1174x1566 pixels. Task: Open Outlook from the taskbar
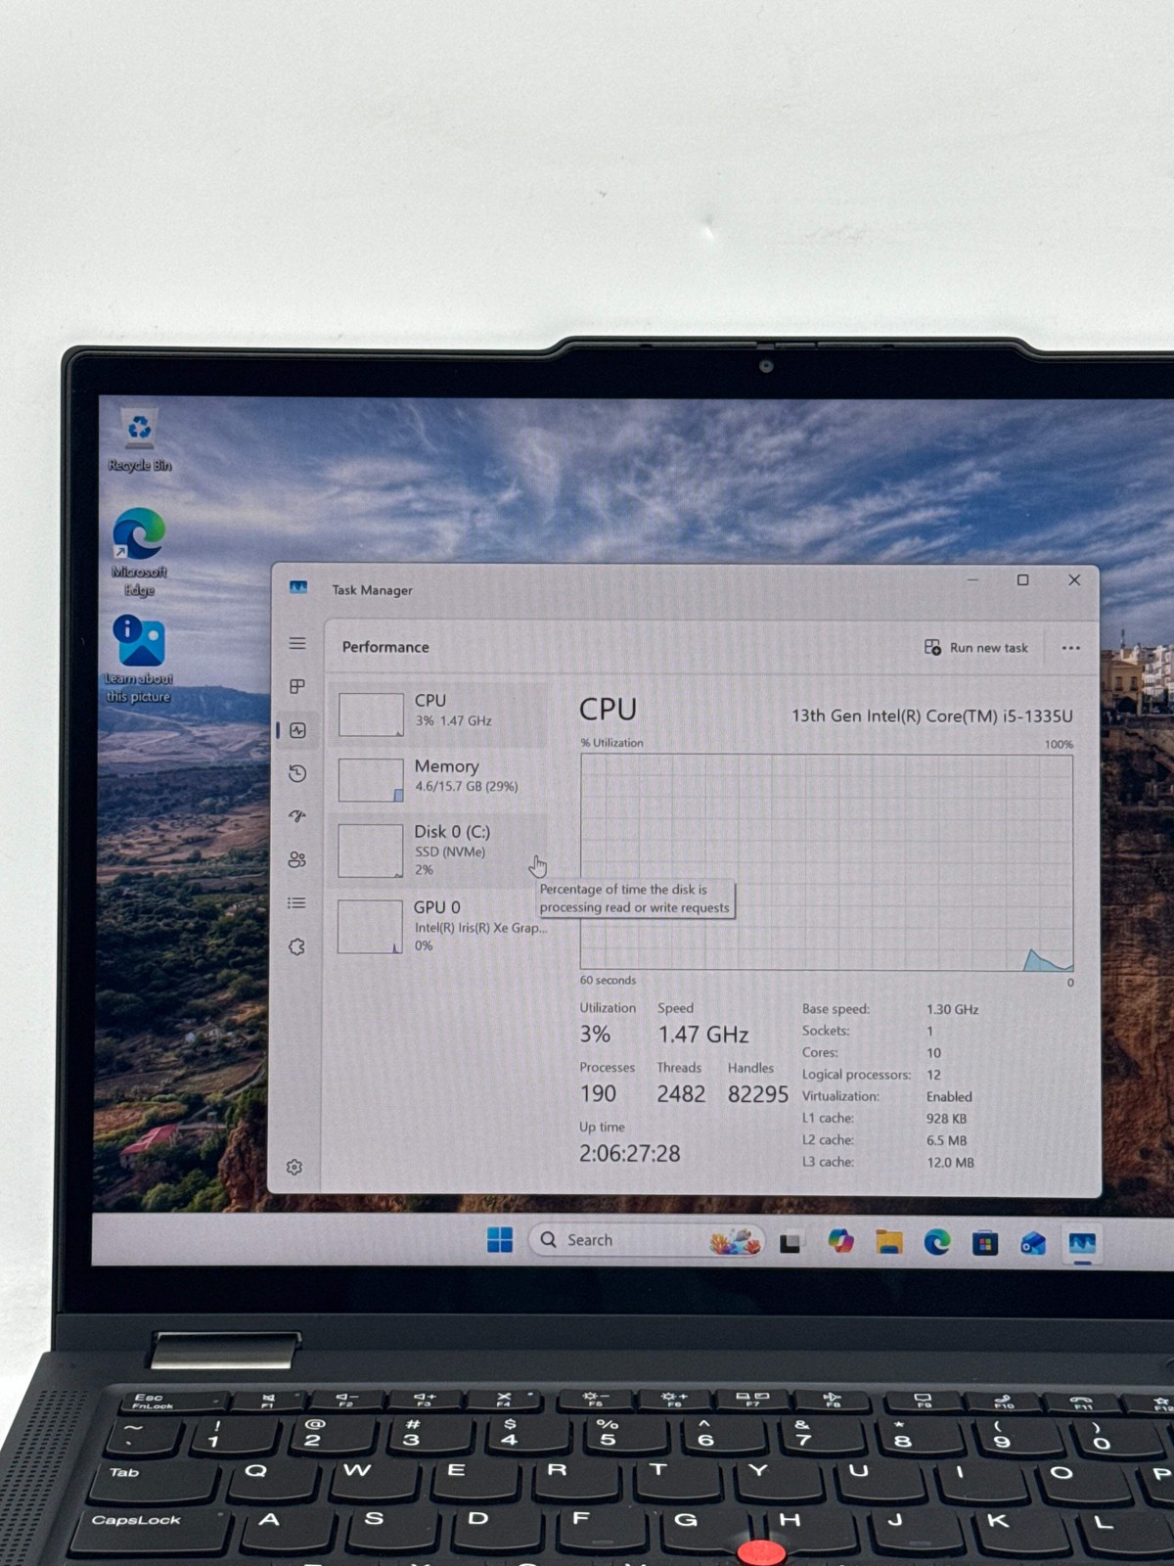[1033, 1244]
